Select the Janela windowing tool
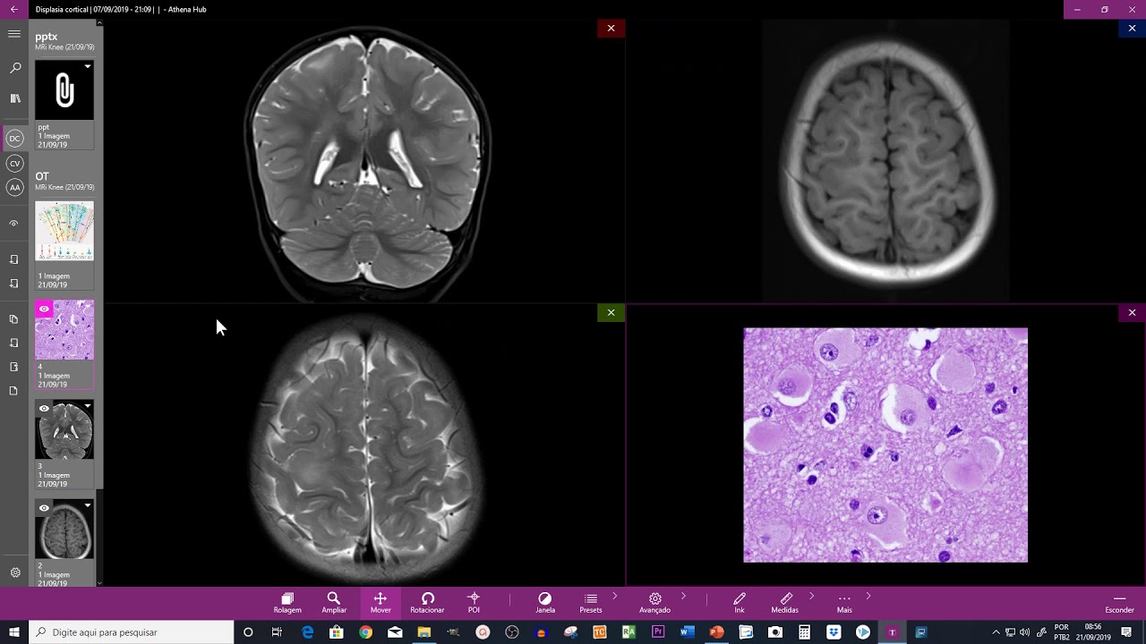This screenshot has width=1146, height=644. point(544,603)
